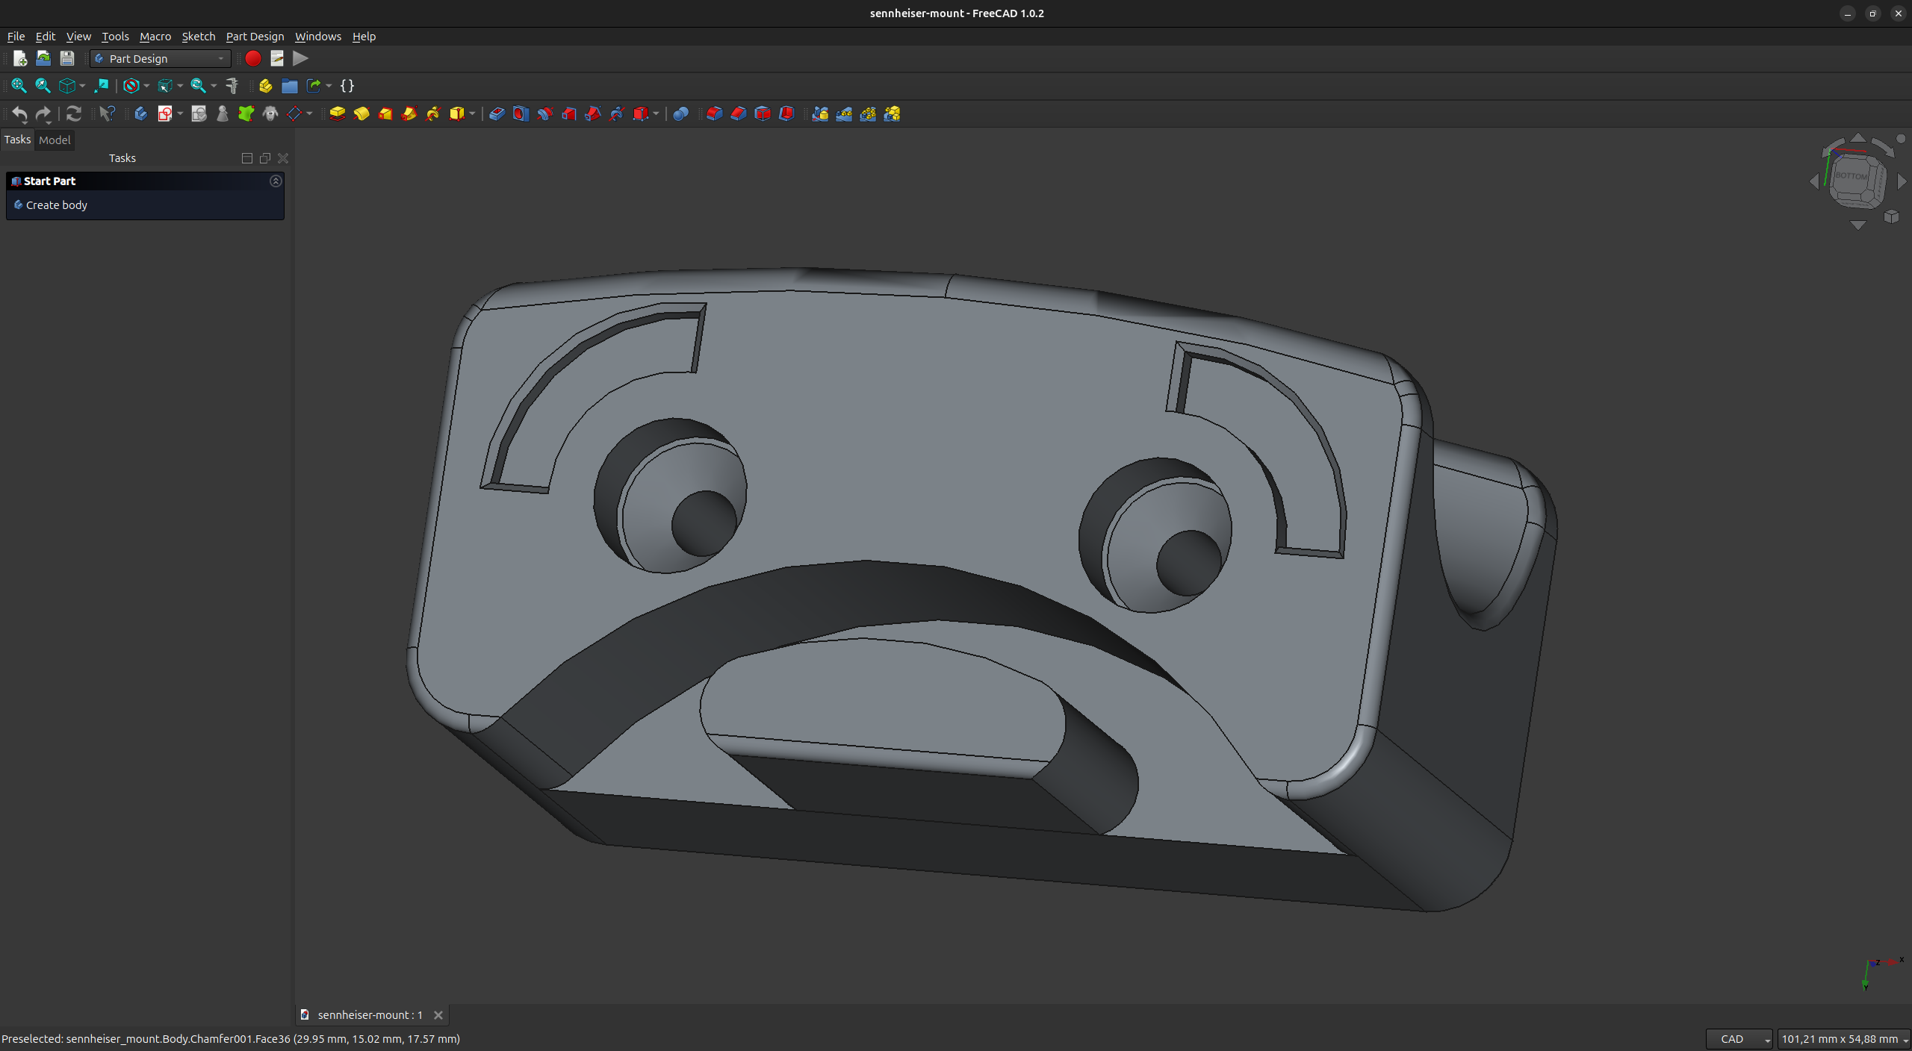Open the CAD navigation style dropdown
The image size is (1912, 1051).
[x=1739, y=1038]
